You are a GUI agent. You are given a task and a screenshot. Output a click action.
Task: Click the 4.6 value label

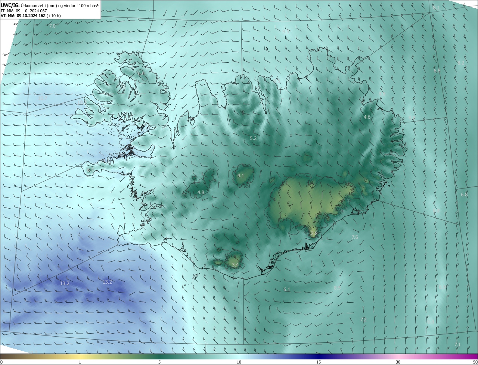coord(367,117)
